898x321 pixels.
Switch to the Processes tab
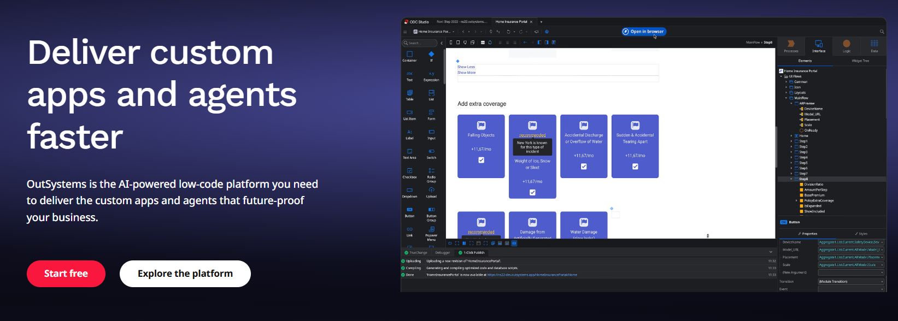point(791,46)
